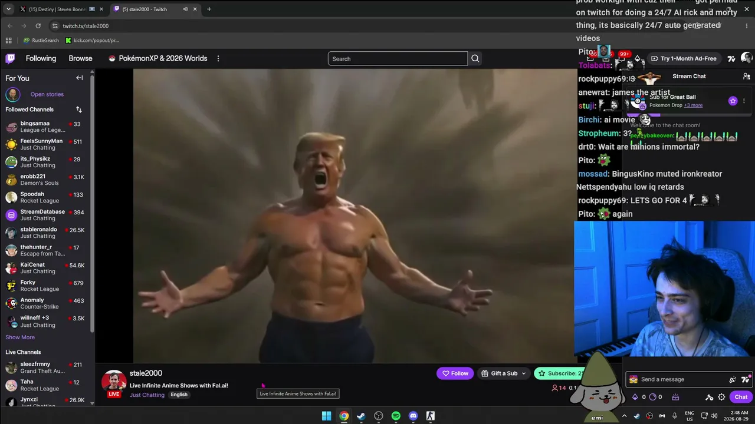Close the Destiny X tab

click(x=101, y=9)
